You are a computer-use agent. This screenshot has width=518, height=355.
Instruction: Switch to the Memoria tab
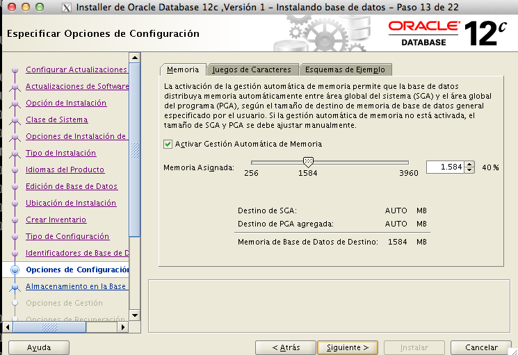[183, 69]
